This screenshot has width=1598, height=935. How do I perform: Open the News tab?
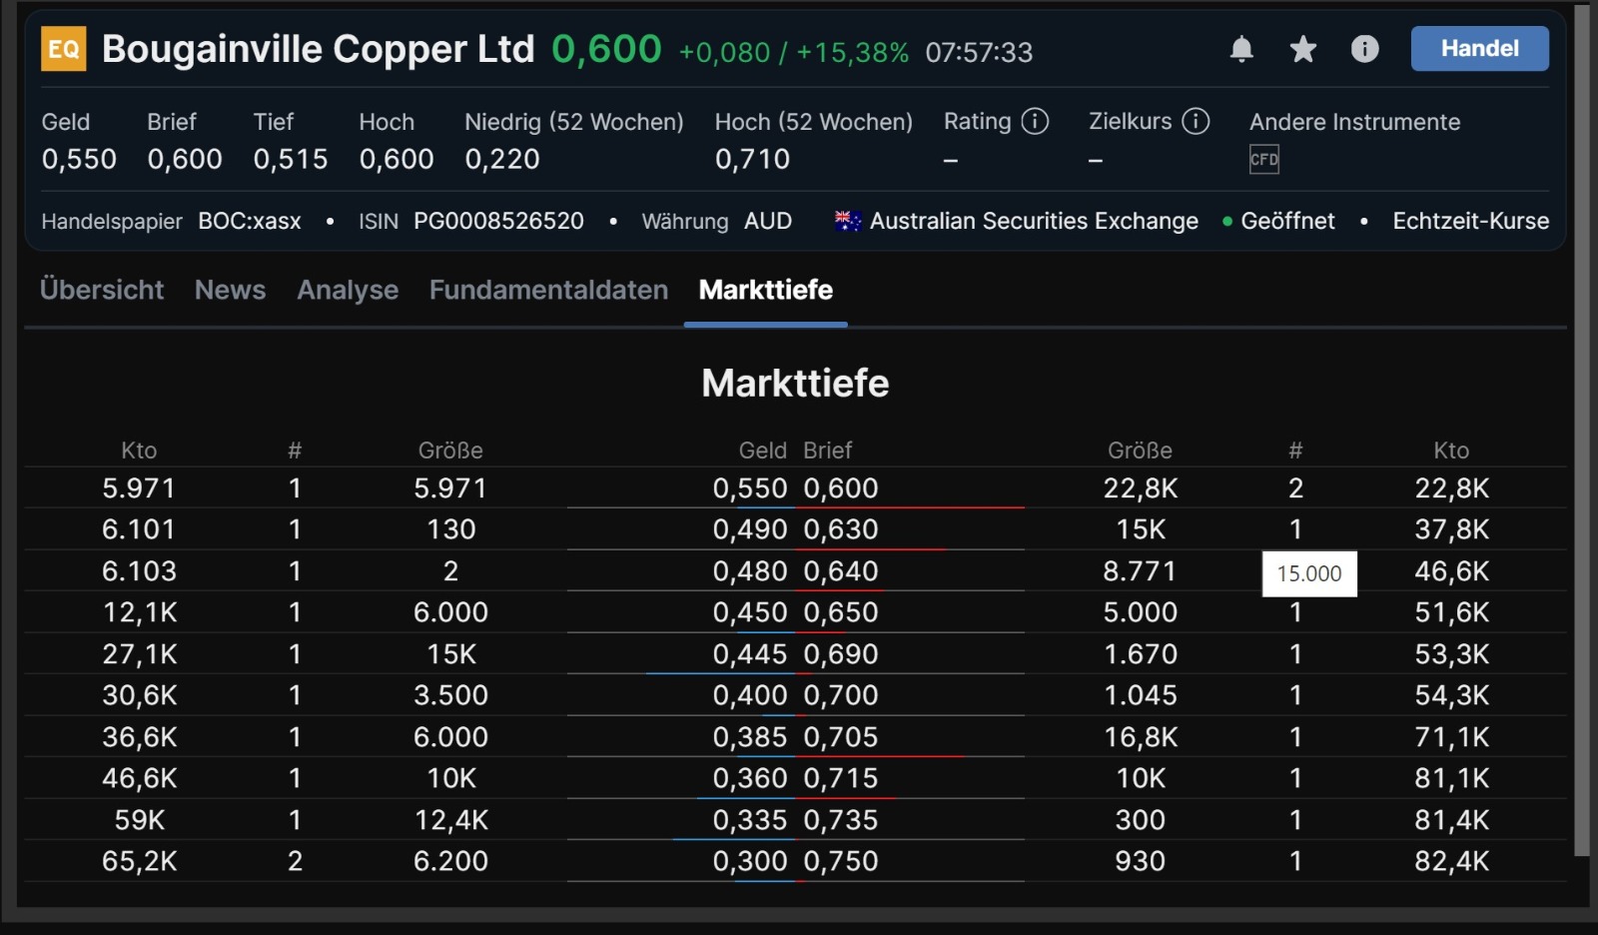pyautogui.click(x=230, y=291)
